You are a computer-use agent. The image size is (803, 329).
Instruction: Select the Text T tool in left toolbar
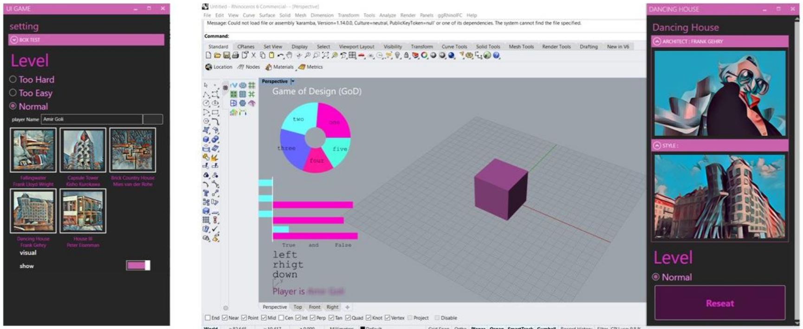click(206, 193)
